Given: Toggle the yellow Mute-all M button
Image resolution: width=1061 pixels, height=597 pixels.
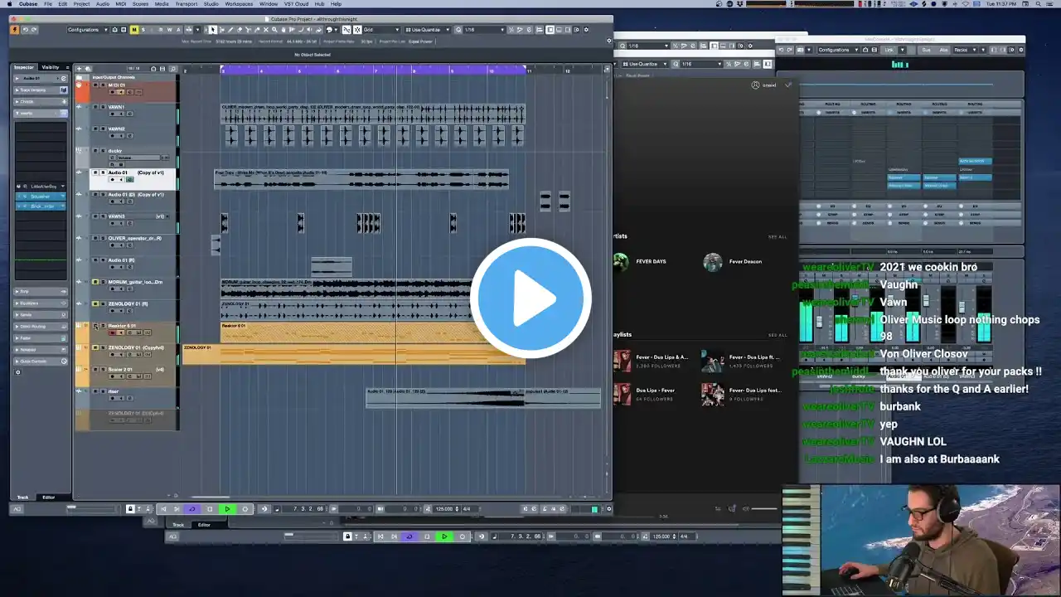Looking at the screenshot, I should pyautogui.click(x=134, y=30).
